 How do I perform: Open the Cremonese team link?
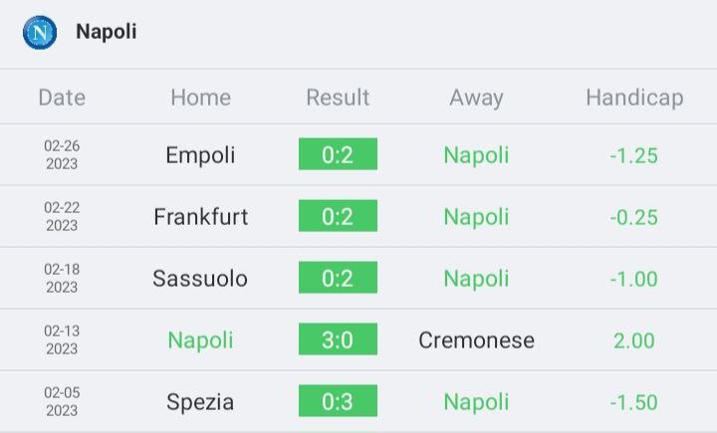[x=476, y=340]
